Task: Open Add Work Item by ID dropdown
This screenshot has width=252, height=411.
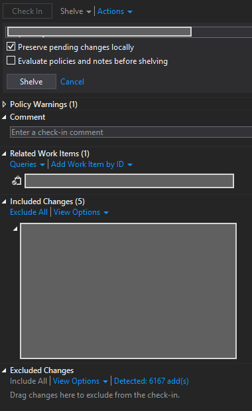Action: [x=92, y=164]
